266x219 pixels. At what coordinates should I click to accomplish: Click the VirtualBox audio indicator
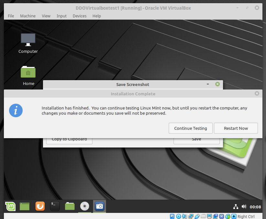pos(185,216)
